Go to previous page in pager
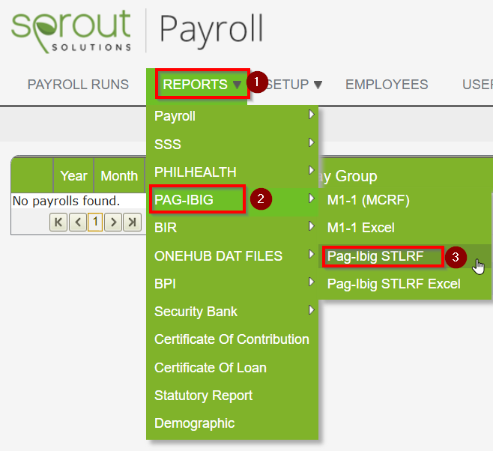 point(77,222)
